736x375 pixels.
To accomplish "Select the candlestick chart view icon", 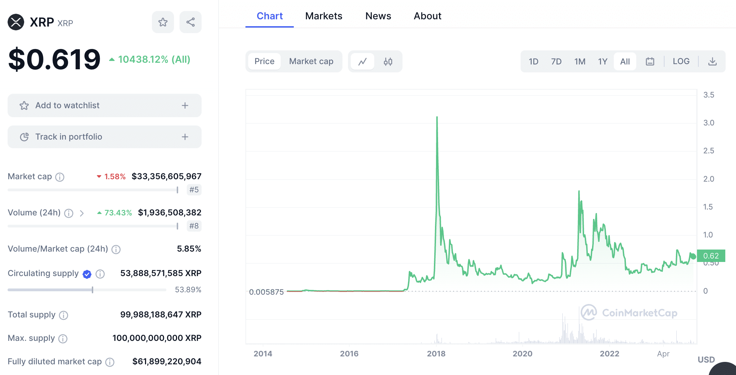I will pyautogui.click(x=388, y=61).
